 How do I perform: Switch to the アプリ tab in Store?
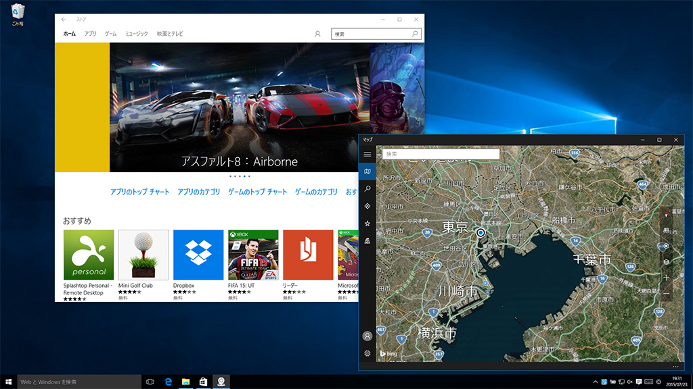90,34
